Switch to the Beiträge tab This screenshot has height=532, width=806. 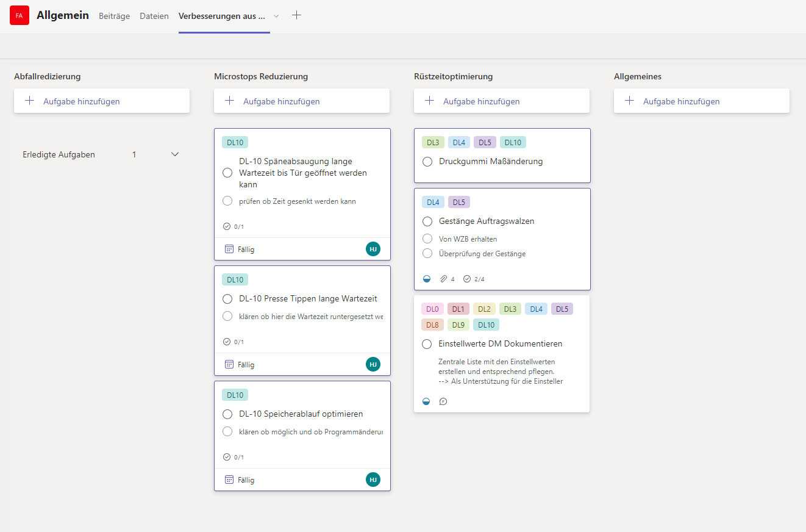tap(114, 16)
